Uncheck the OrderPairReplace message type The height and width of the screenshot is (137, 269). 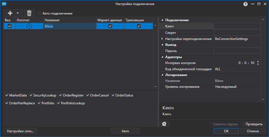[x=7, y=103]
